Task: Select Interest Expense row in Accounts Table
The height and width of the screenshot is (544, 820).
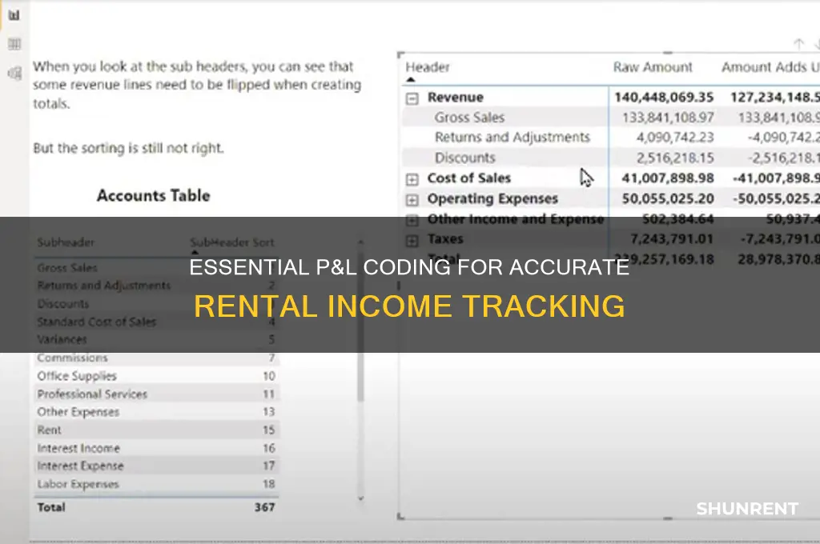Action: point(156,466)
